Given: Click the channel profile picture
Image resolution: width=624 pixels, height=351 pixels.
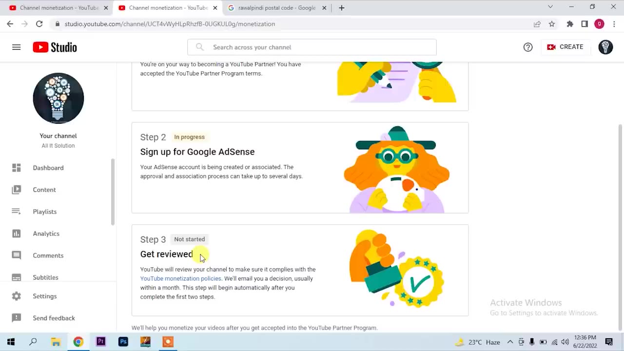Looking at the screenshot, I should (x=58, y=98).
